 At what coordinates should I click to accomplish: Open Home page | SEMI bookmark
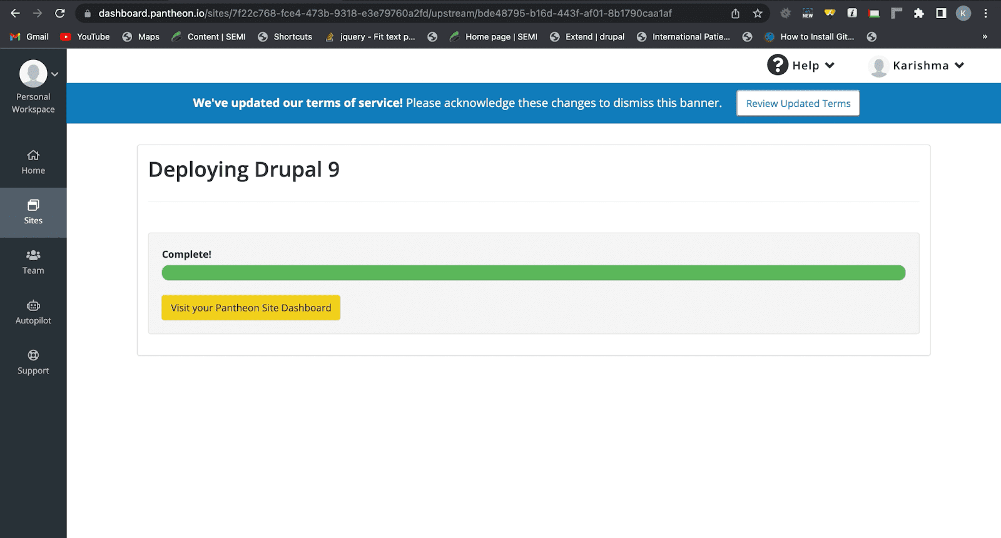coord(494,37)
